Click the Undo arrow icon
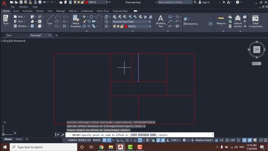 pyautogui.click(x=45, y=2)
